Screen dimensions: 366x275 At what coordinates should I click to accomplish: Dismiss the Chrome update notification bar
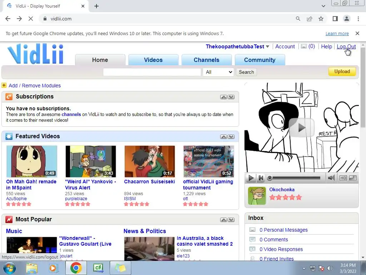click(x=357, y=33)
